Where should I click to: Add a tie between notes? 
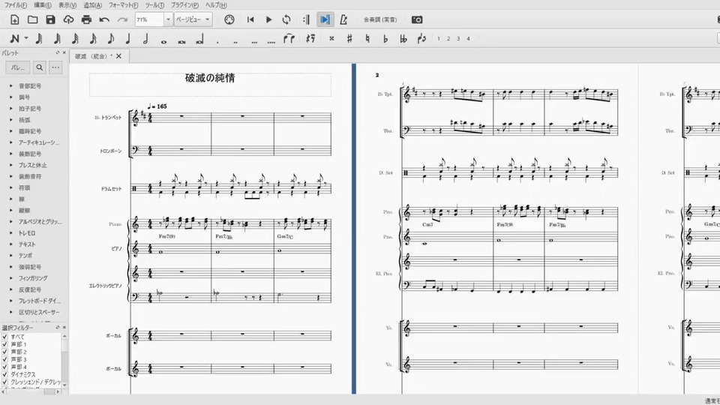coord(289,39)
